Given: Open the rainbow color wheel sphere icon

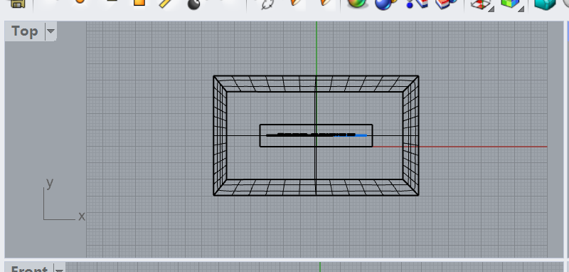Looking at the screenshot, I should coord(356,4).
